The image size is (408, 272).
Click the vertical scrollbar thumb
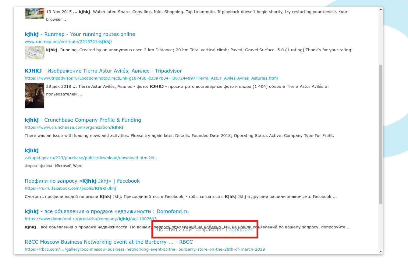click(381, 134)
